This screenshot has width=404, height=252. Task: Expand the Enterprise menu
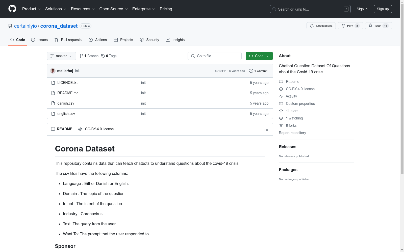(x=144, y=9)
